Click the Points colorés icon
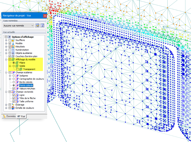 17,85
